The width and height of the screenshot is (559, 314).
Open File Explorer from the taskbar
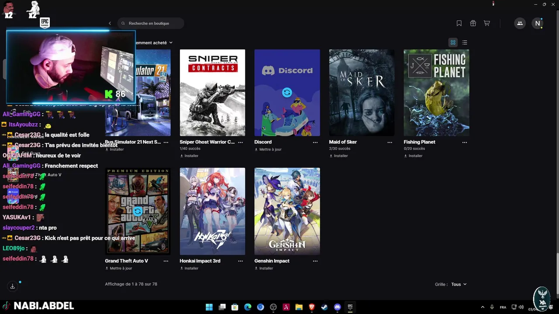[x=299, y=307]
